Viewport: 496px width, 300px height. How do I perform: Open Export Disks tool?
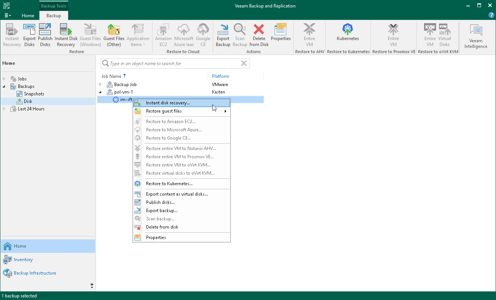click(x=29, y=35)
